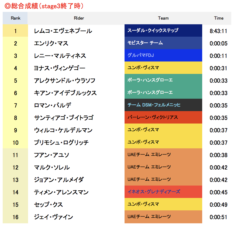
Task: Select rider レムコ・エヴェネプール in rank 1
Action: (63, 31)
